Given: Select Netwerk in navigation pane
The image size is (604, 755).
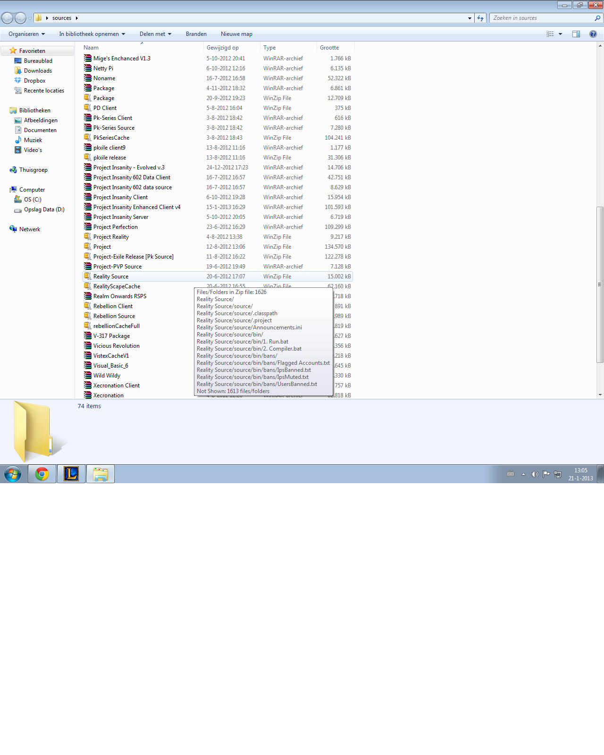Looking at the screenshot, I should pos(30,229).
